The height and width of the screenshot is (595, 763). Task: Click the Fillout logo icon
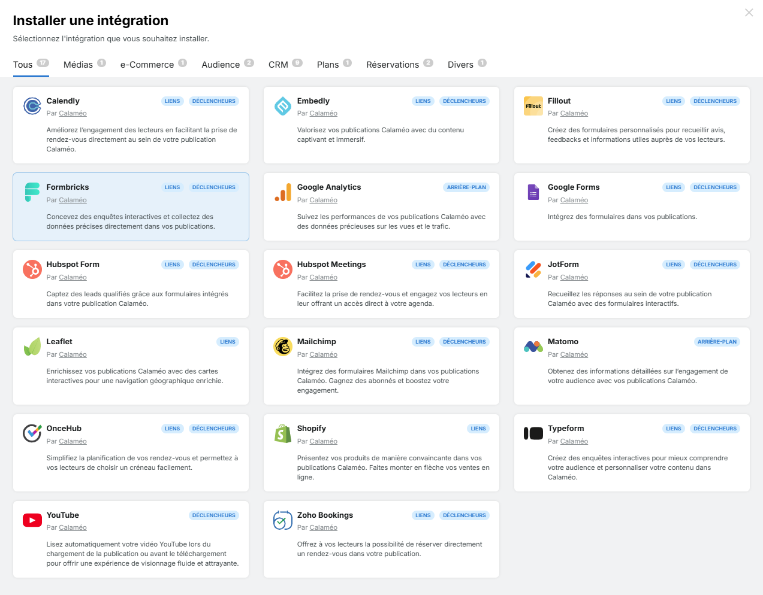(533, 106)
